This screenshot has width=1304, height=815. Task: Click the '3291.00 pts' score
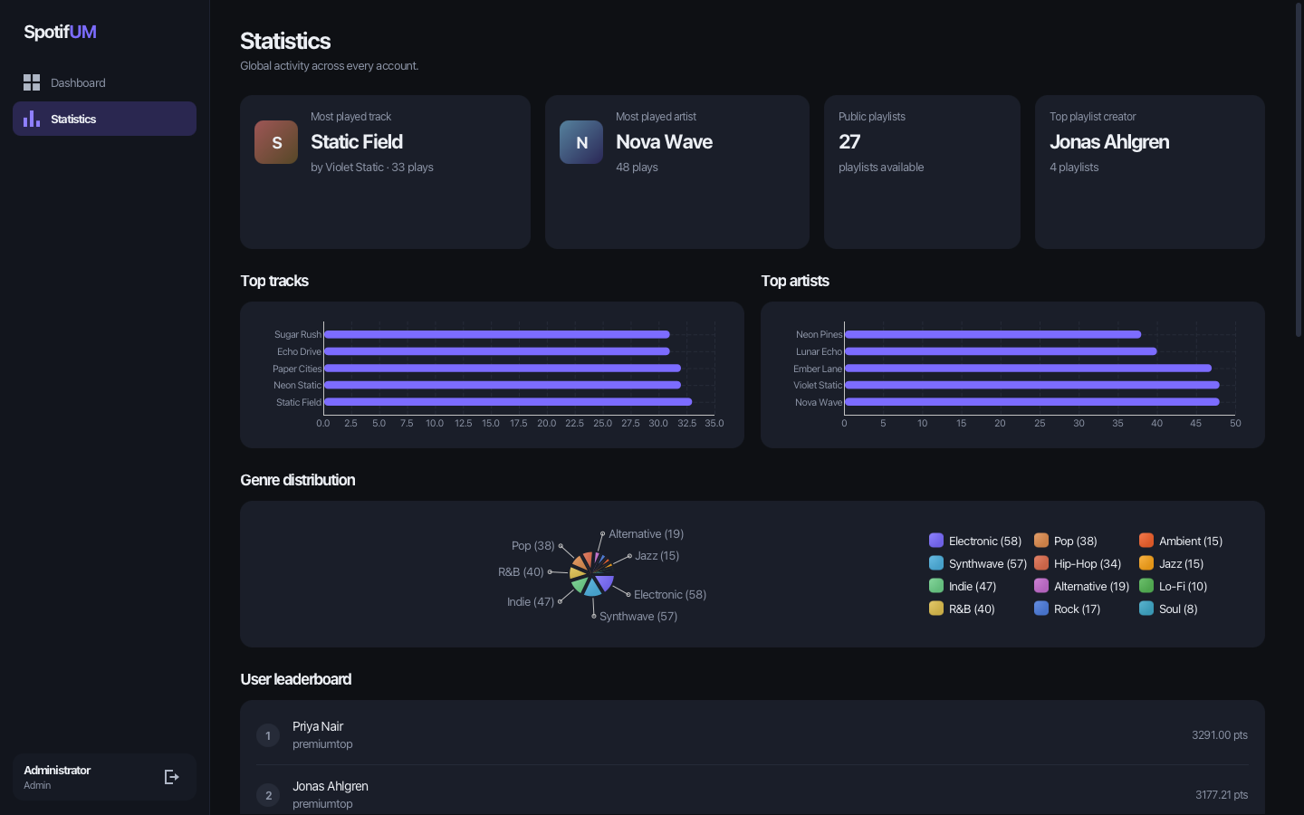[x=1220, y=735]
